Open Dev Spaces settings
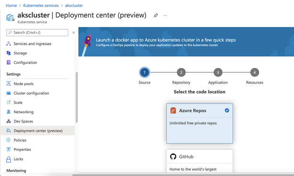The image size is (294, 176). [x=38, y=121]
